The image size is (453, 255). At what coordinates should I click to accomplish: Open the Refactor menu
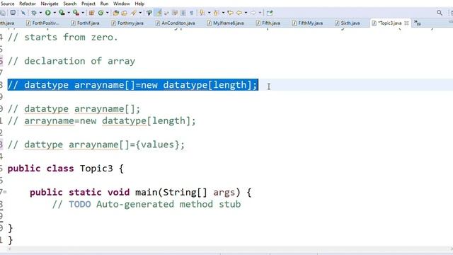tap(28, 4)
